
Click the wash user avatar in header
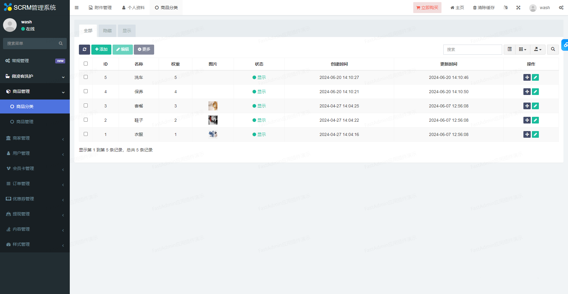pyautogui.click(x=533, y=8)
